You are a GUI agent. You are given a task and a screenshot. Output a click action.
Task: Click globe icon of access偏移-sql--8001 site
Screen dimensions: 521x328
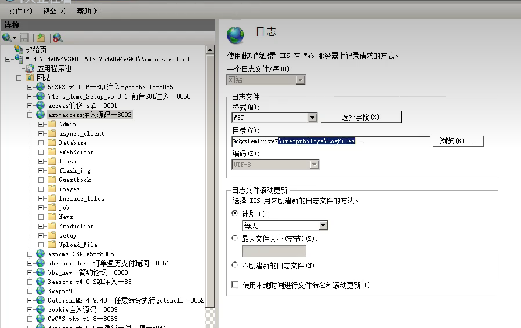point(40,105)
